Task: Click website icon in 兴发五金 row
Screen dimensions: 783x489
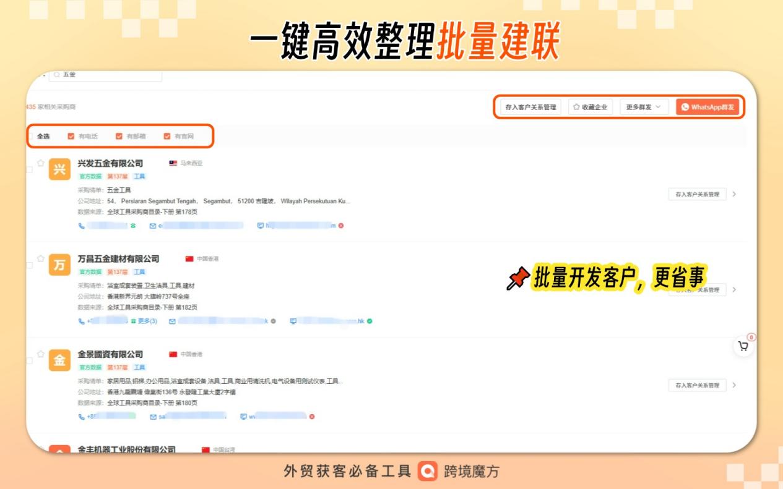Action: (260, 226)
